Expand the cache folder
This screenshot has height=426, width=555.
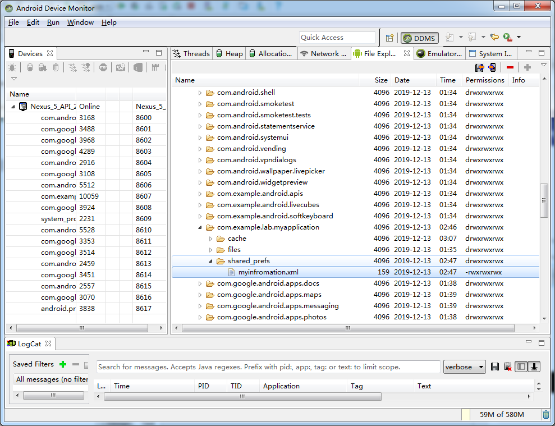[x=210, y=239]
